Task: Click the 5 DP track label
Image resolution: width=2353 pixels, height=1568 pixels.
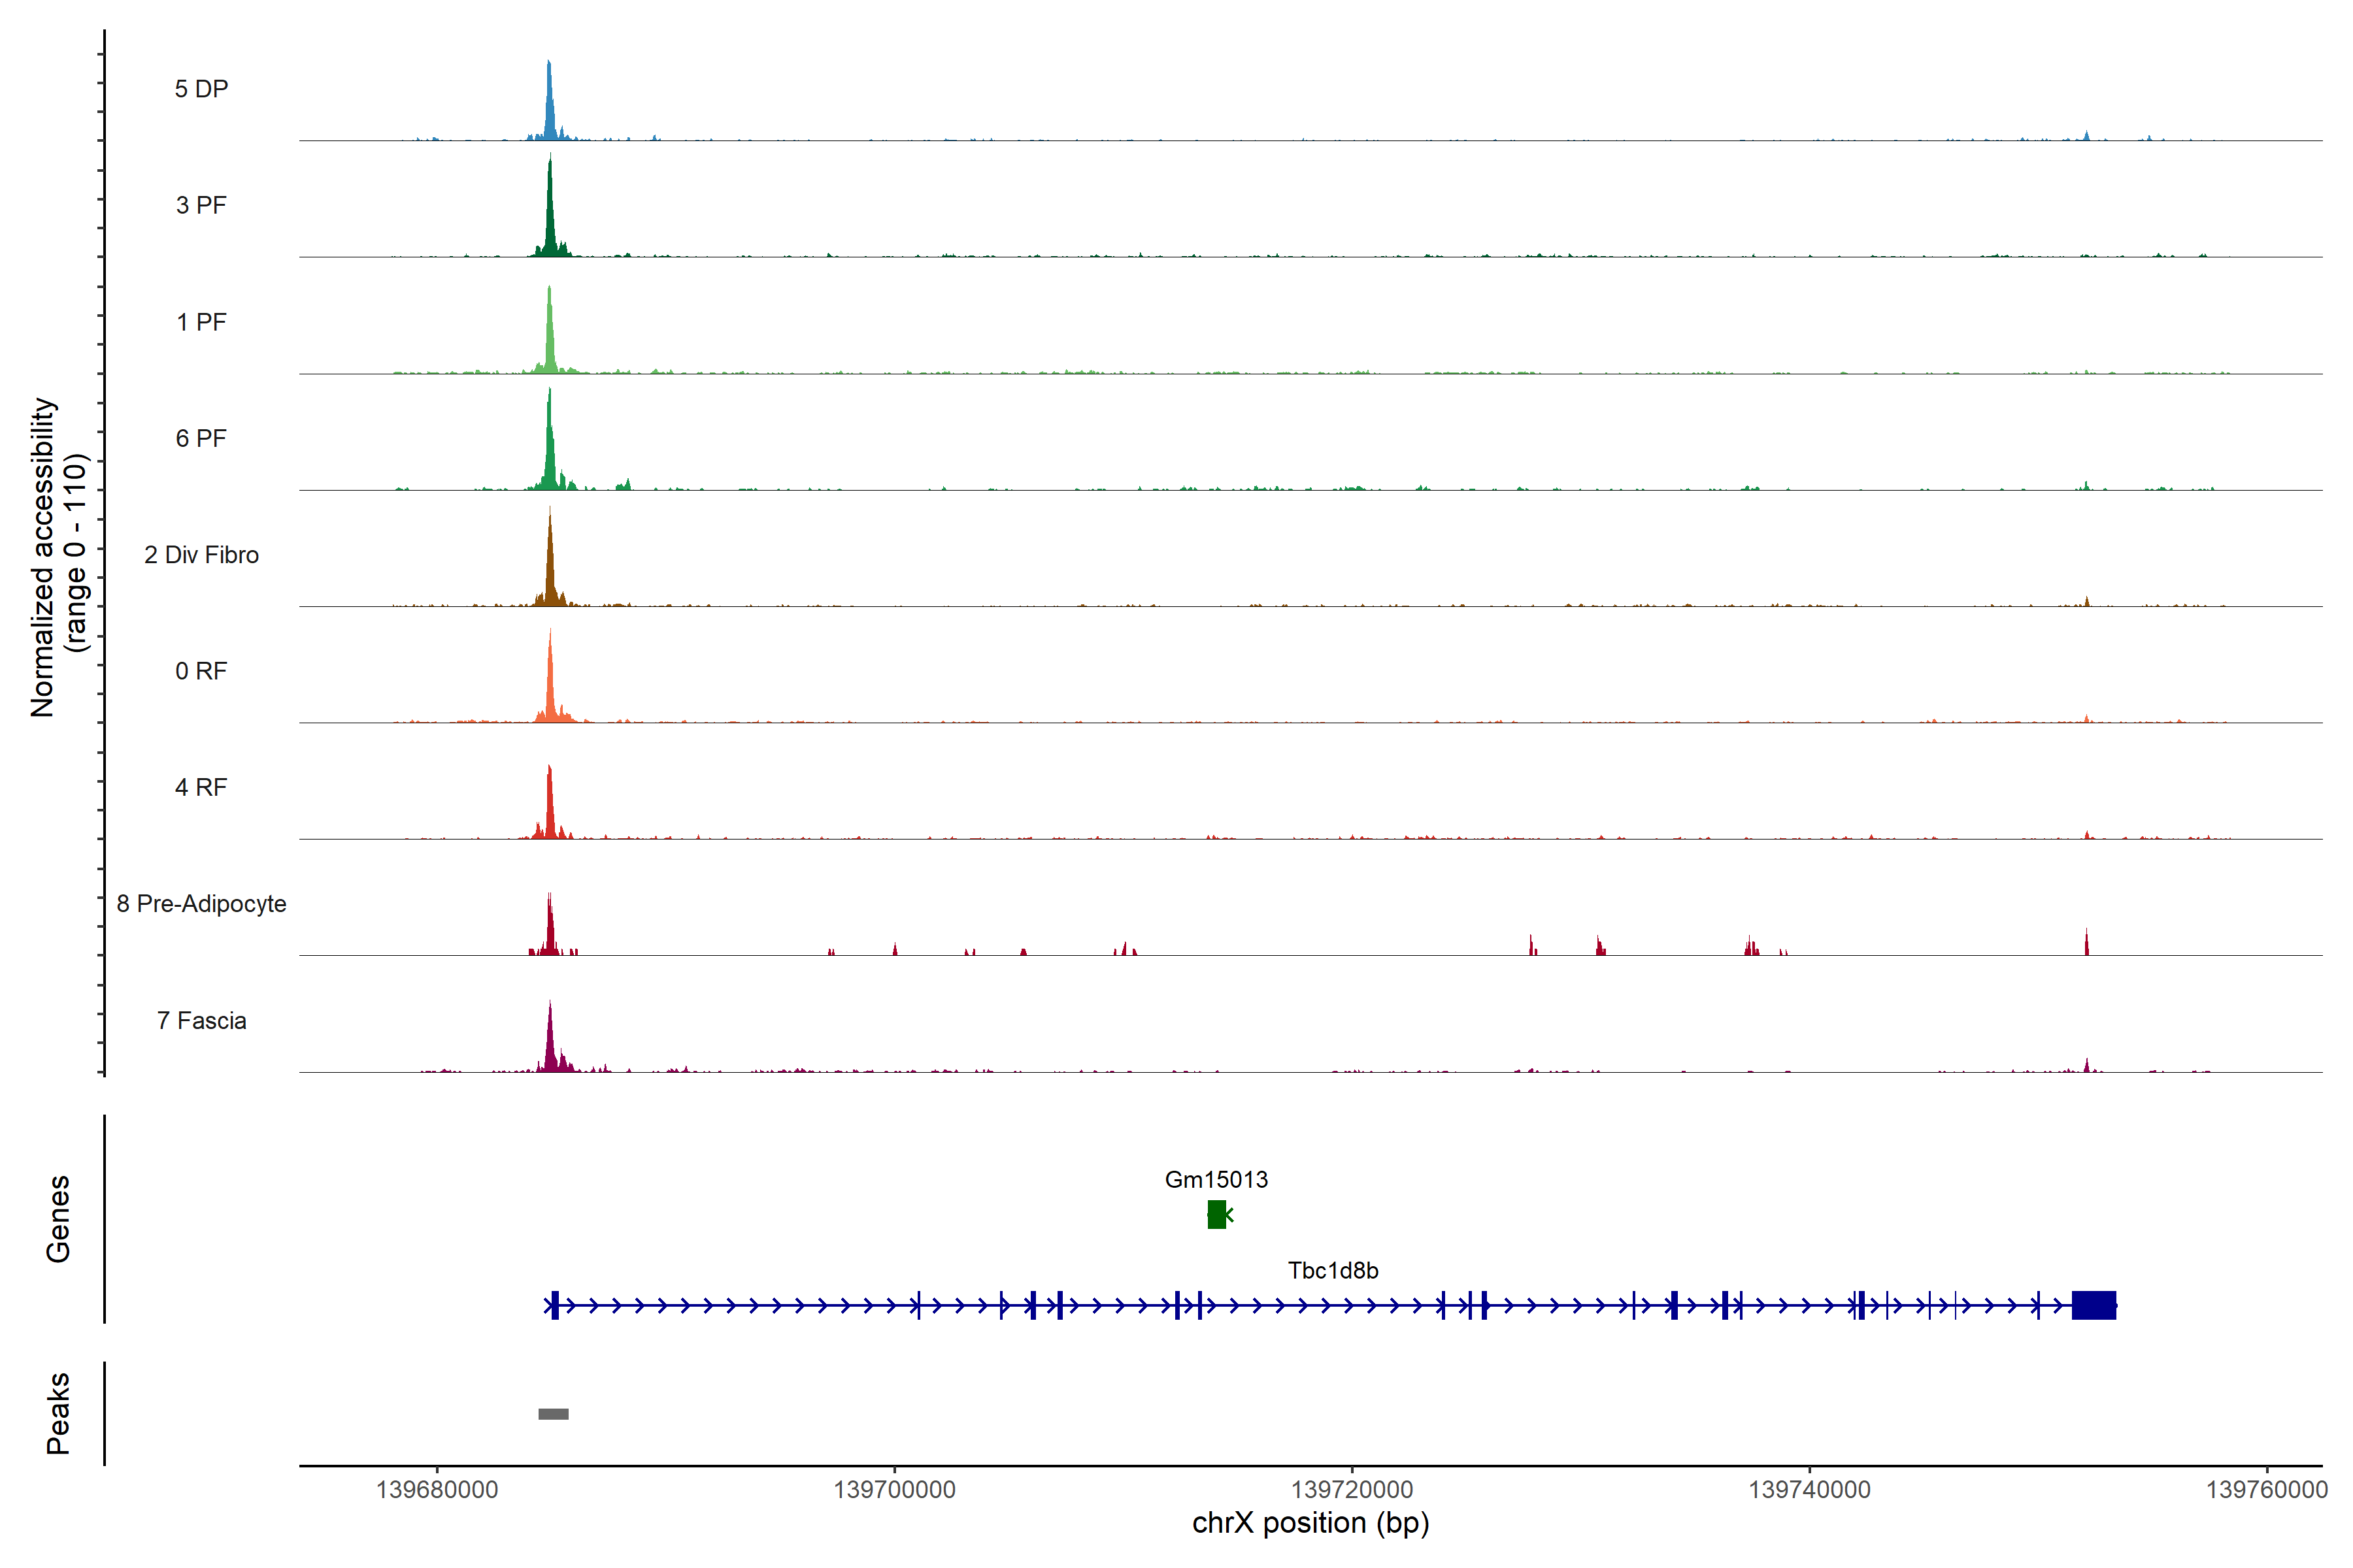Action: click(201, 89)
